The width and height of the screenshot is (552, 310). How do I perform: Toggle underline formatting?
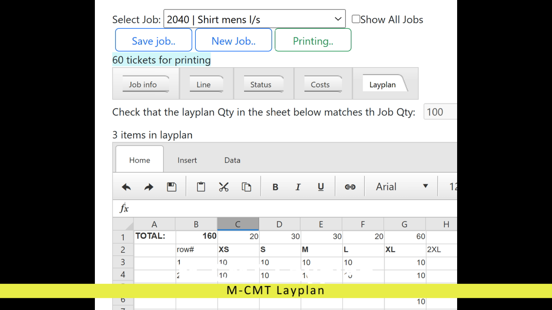320,187
